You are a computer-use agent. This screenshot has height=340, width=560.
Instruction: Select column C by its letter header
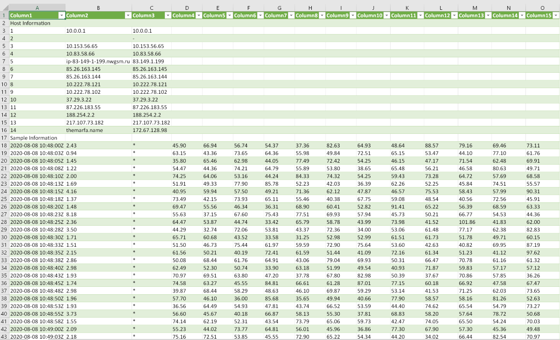(x=152, y=8)
